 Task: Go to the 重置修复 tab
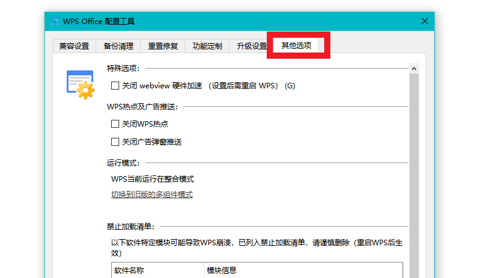[163, 46]
